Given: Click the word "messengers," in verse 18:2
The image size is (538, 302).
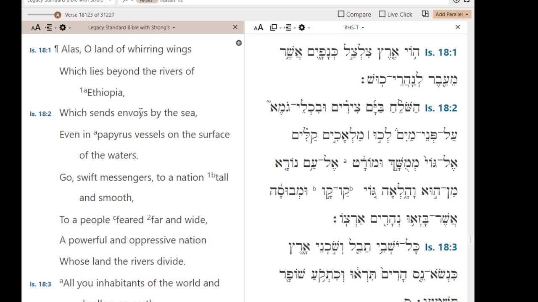Looking at the screenshot, I should pos(127,177).
